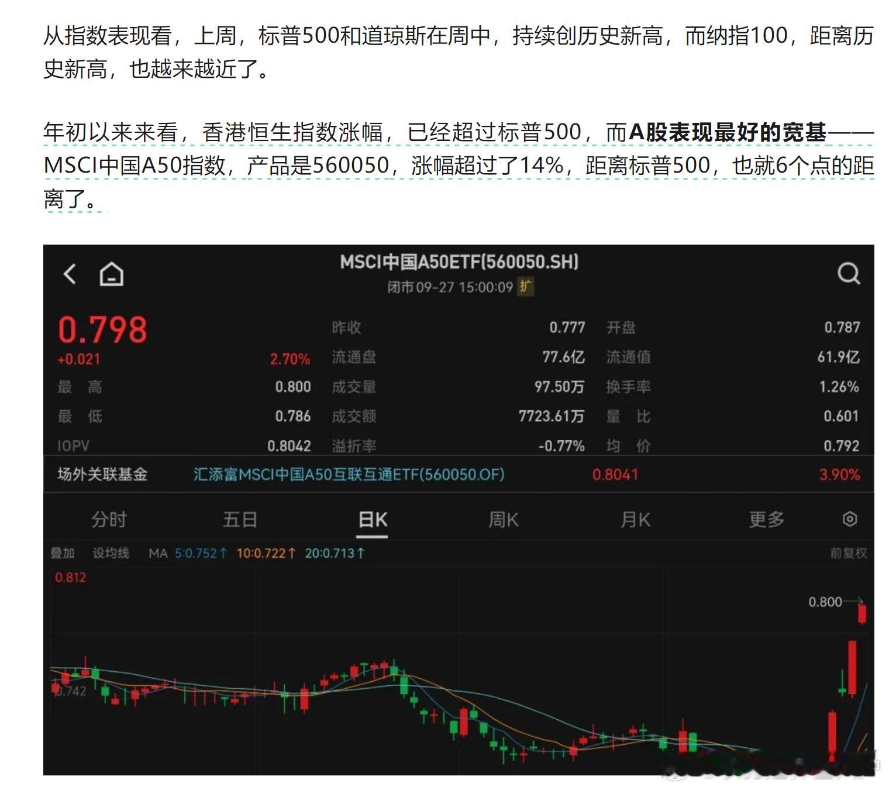The height and width of the screenshot is (790, 889).
Task: Tap the back arrow icon
Action: point(70,273)
